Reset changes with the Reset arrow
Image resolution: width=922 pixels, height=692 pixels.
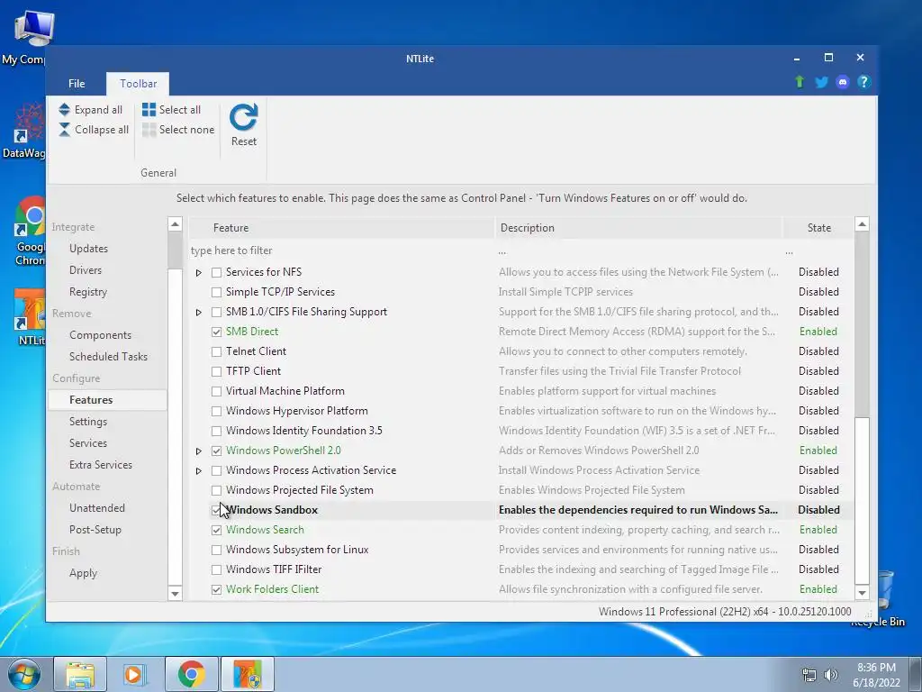pyautogui.click(x=243, y=117)
